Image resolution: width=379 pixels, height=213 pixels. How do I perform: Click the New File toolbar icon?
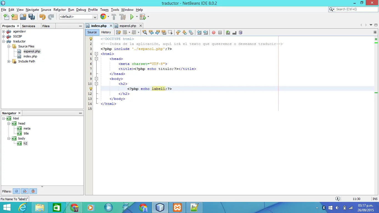coord(6,17)
